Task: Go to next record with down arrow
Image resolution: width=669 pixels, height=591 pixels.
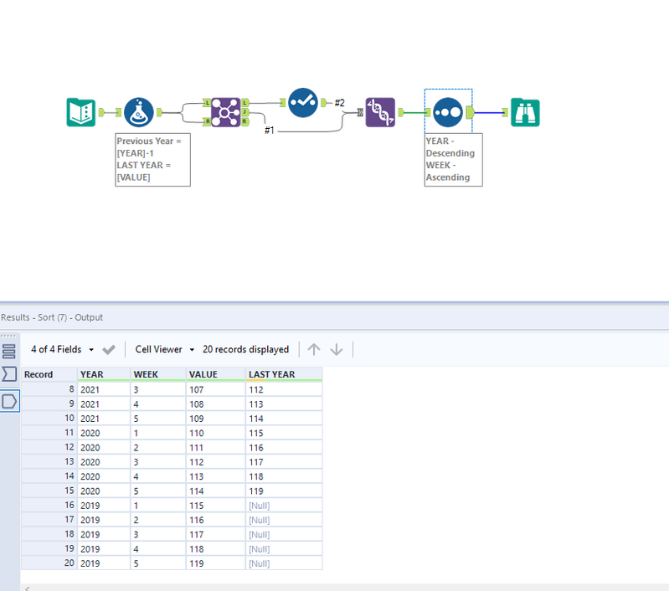Action: pyautogui.click(x=337, y=349)
